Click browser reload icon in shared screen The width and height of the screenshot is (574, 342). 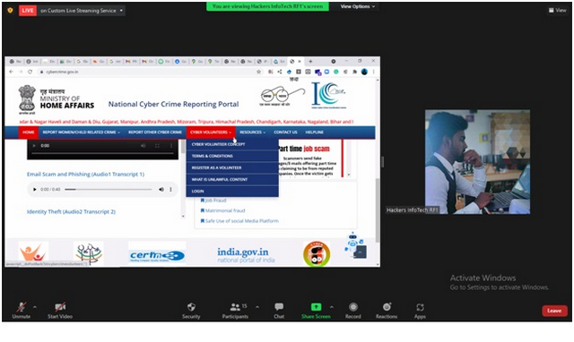click(x=30, y=72)
